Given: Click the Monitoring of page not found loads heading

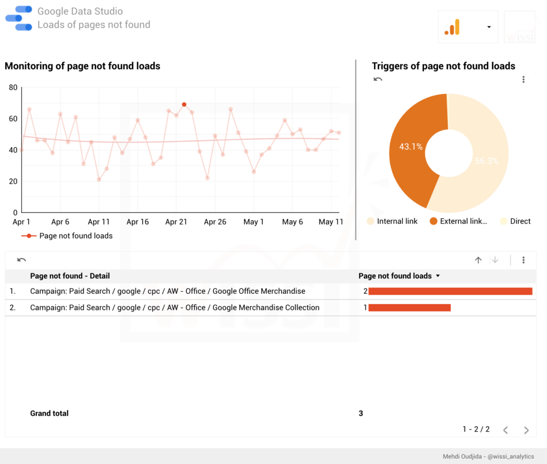Looking at the screenshot, I should click(x=82, y=66).
